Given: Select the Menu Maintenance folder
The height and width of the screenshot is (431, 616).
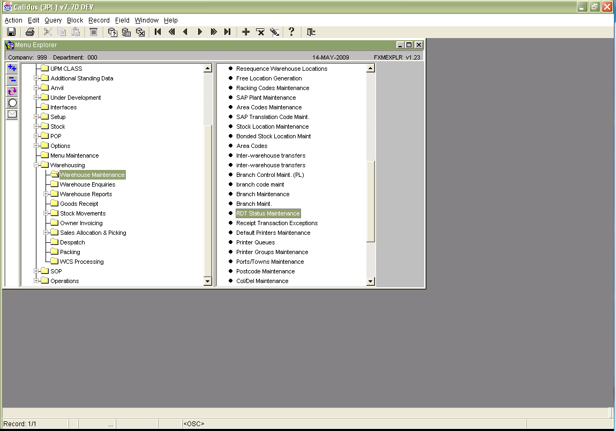Looking at the screenshot, I should tap(74, 155).
